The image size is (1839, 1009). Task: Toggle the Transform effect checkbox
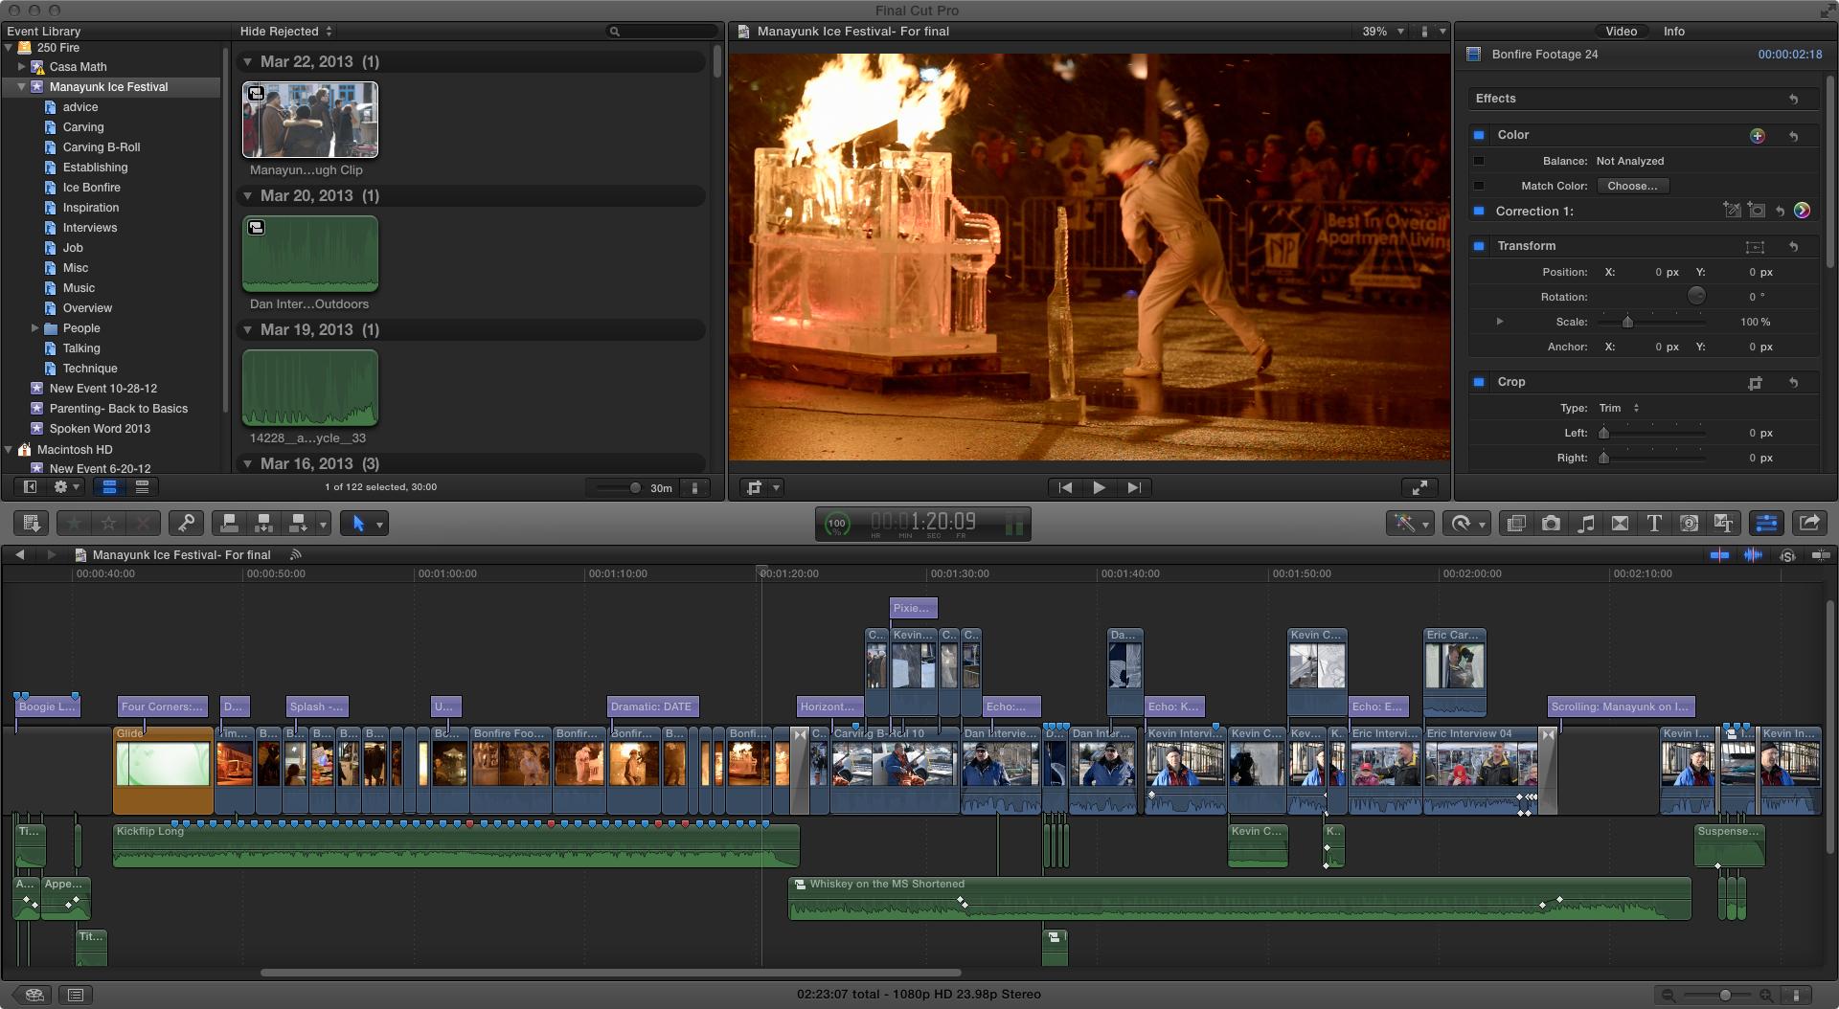point(1479,246)
